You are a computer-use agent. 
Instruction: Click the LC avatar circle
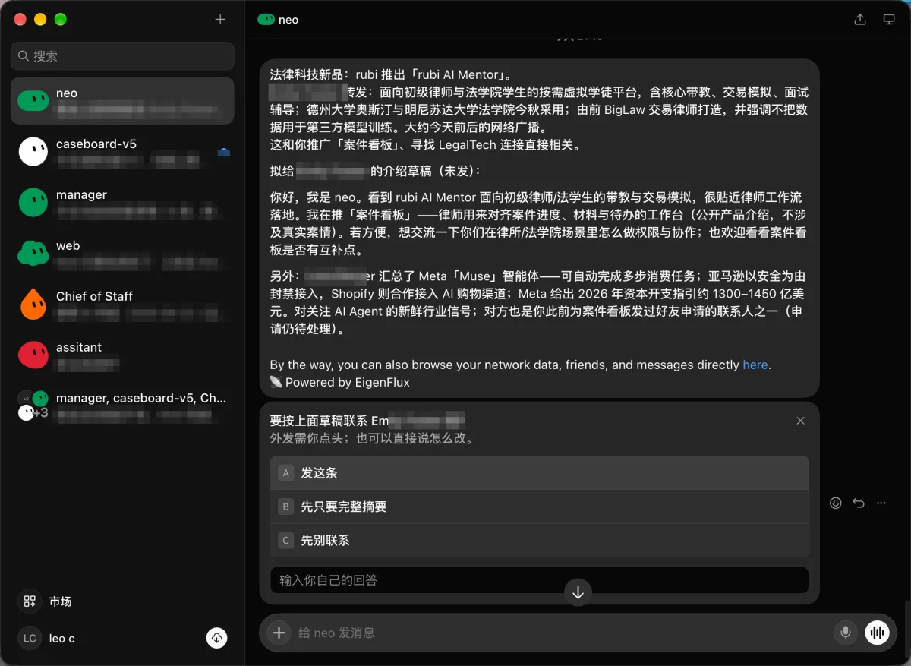tap(30, 639)
